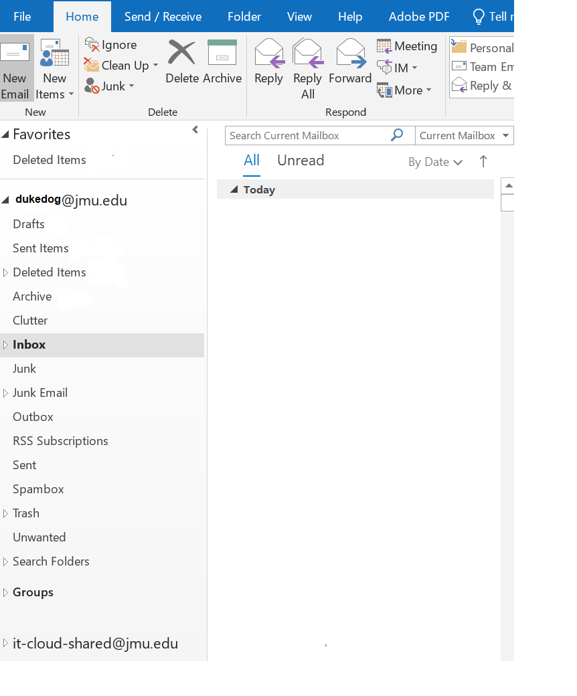Open the View ribbon tab

click(299, 17)
